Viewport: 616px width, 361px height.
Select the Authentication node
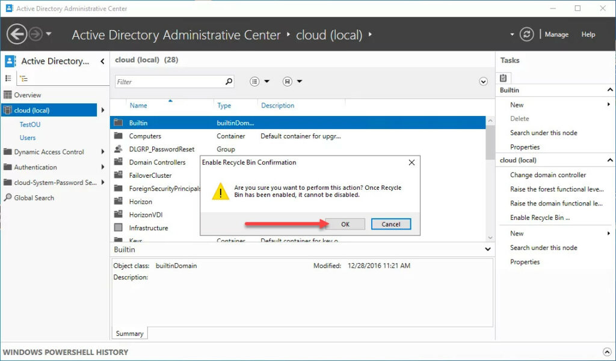(35, 167)
